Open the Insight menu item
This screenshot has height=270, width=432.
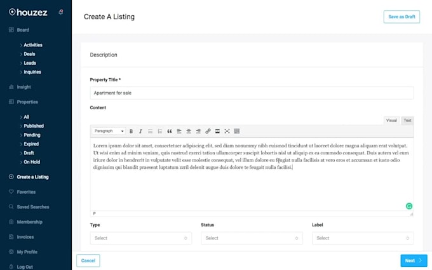tap(24, 87)
